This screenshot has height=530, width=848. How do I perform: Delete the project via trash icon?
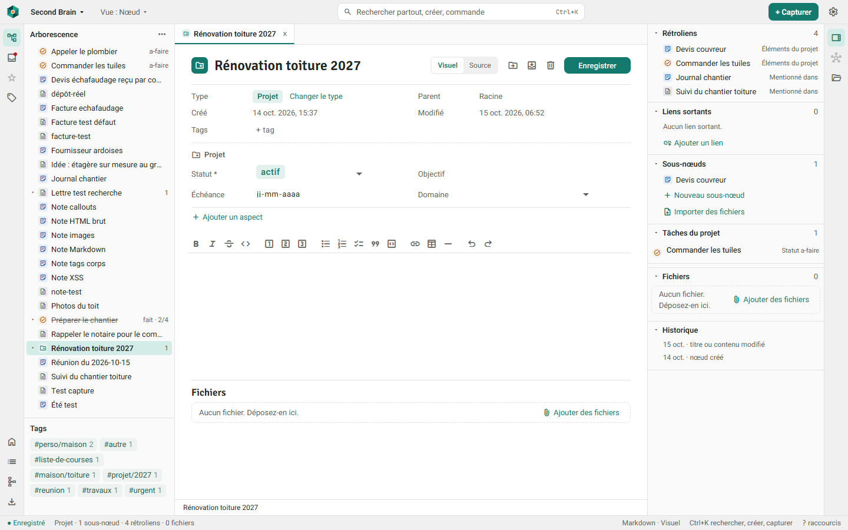(551, 65)
